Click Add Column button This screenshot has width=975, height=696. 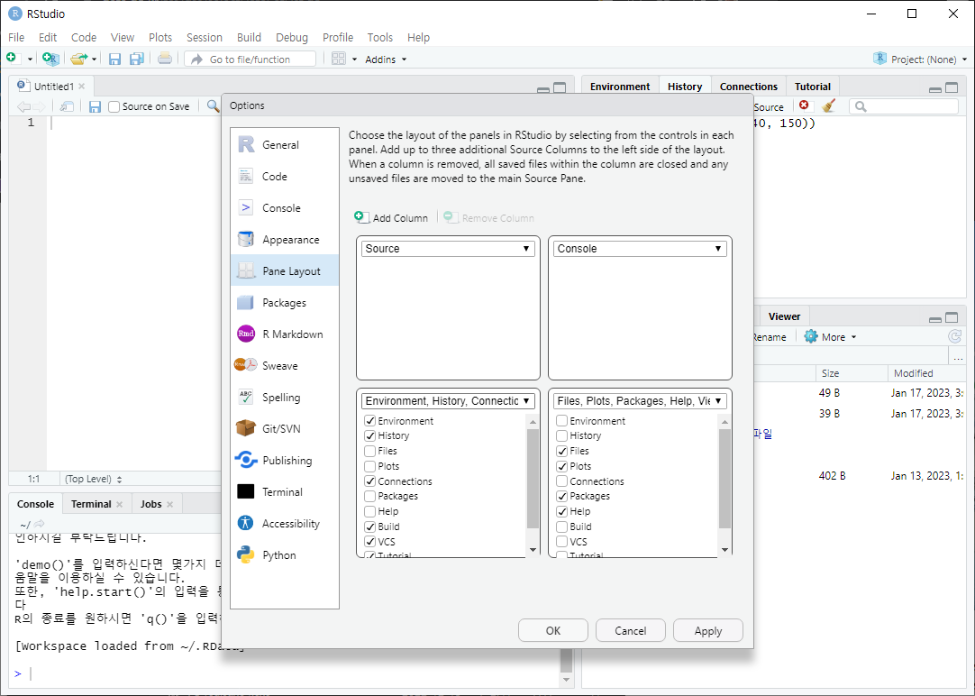(x=391, y=217)
